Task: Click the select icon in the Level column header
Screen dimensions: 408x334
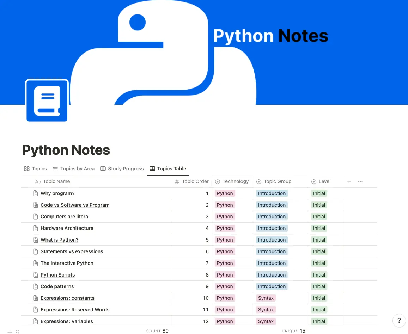Action: coord(313,181)
